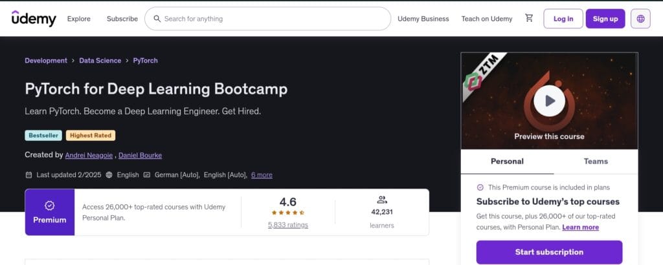Click the Log in button
Screen dimensions: 663x265
click(563, 19)
